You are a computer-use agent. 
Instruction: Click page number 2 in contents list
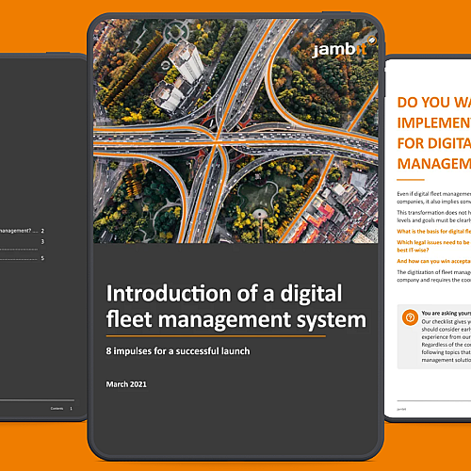[42, 231]
